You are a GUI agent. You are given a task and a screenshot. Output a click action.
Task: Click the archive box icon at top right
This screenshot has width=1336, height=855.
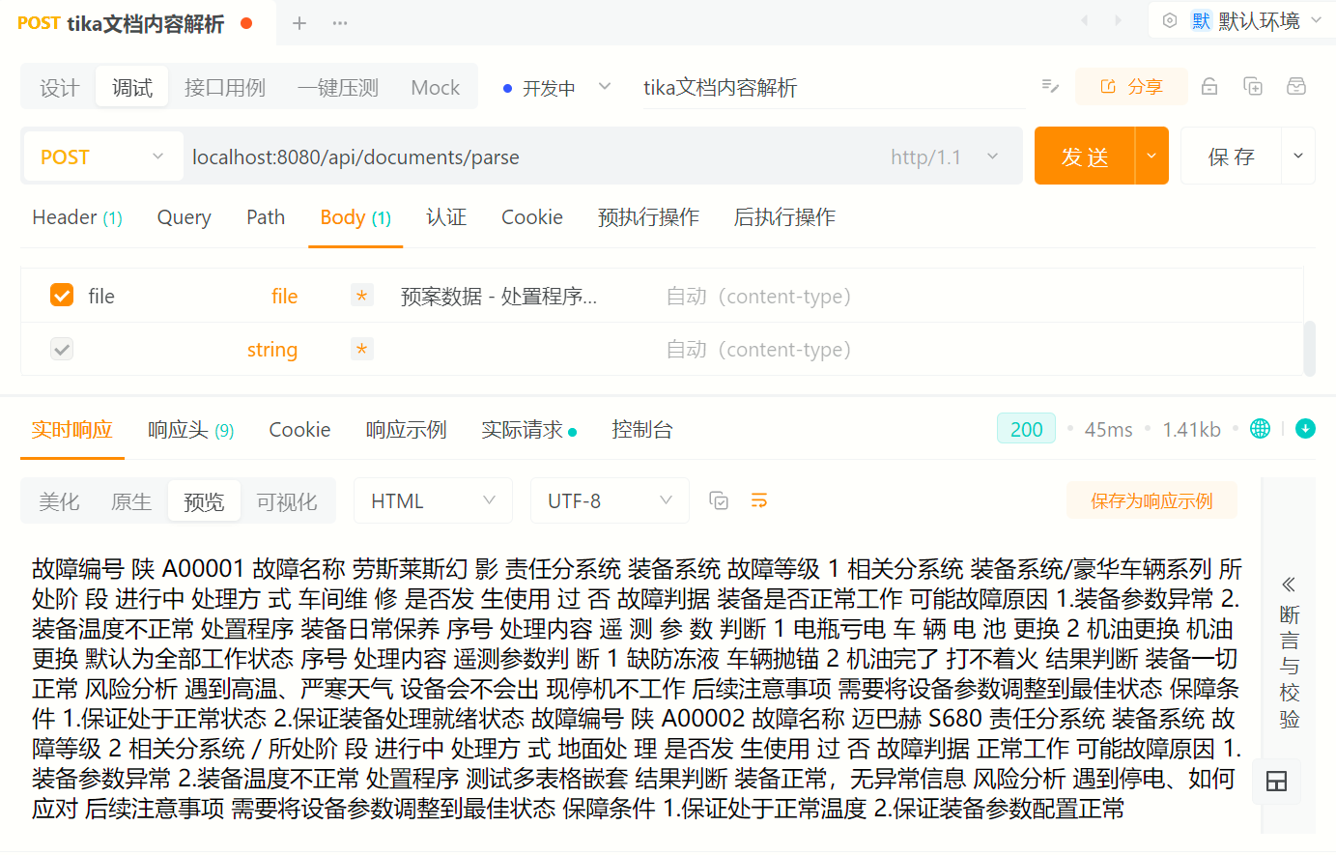tap(1296, 87)
